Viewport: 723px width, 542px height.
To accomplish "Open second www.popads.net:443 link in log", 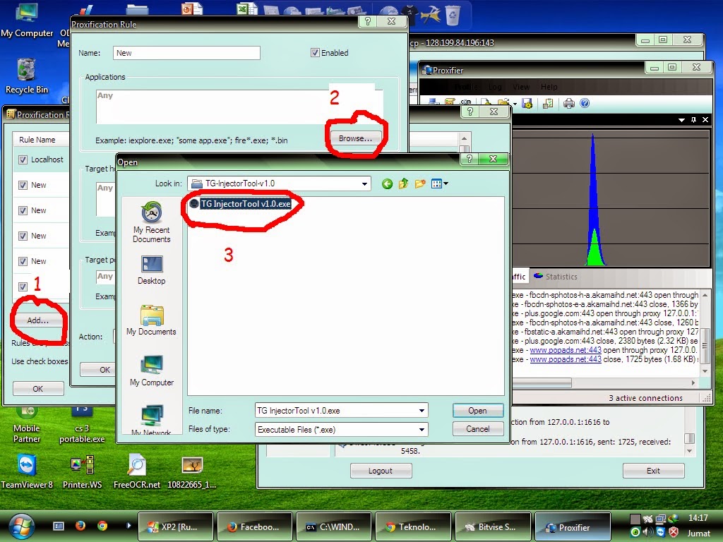I will pyautogui.click(x=566, y=359).
